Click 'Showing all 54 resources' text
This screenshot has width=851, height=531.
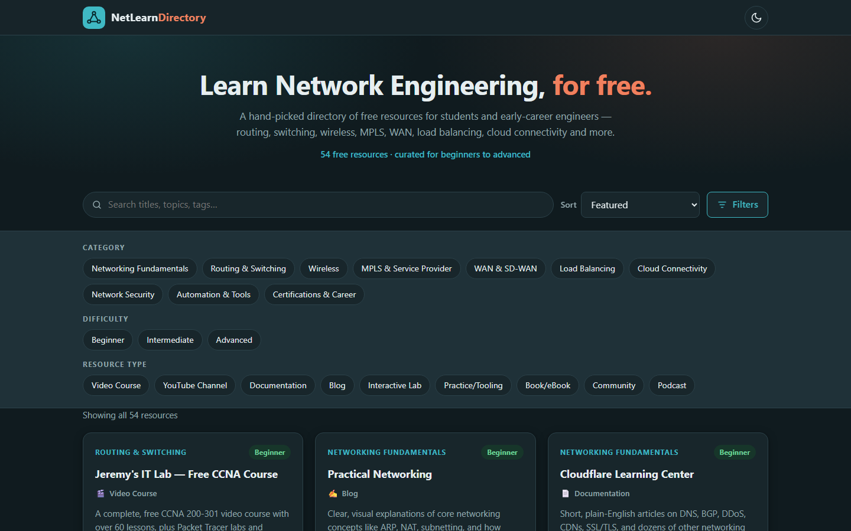pos(130,415)
